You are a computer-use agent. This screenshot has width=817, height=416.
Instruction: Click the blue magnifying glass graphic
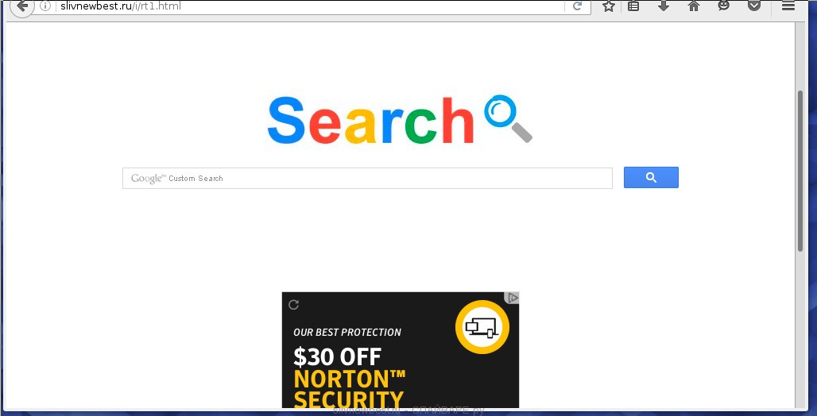[508, 118]
